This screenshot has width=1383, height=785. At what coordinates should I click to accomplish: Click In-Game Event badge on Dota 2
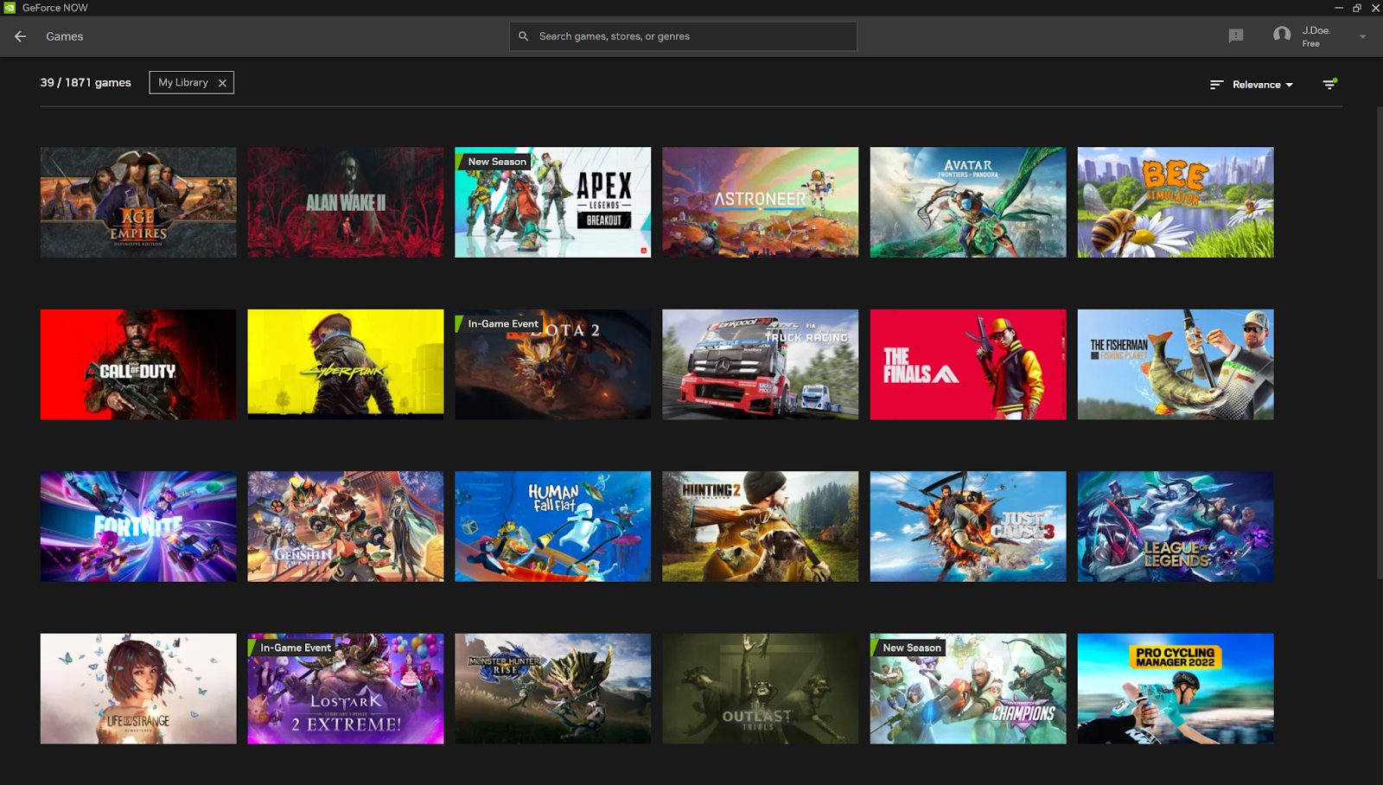[500, 323]
